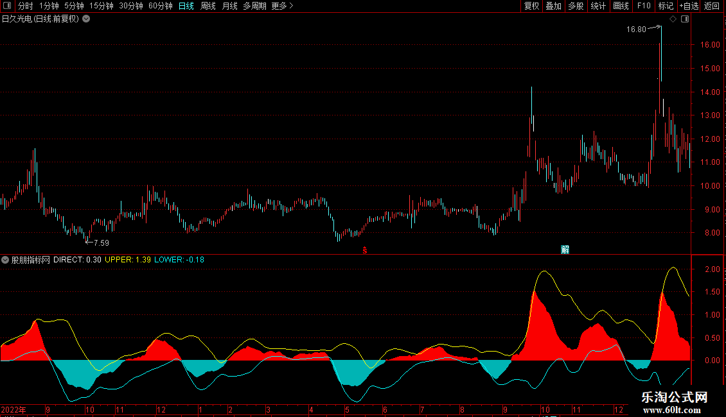Open 多周期 multi-period view
Viewport: 726px width, 417px height.
click(x=254, y=6)
